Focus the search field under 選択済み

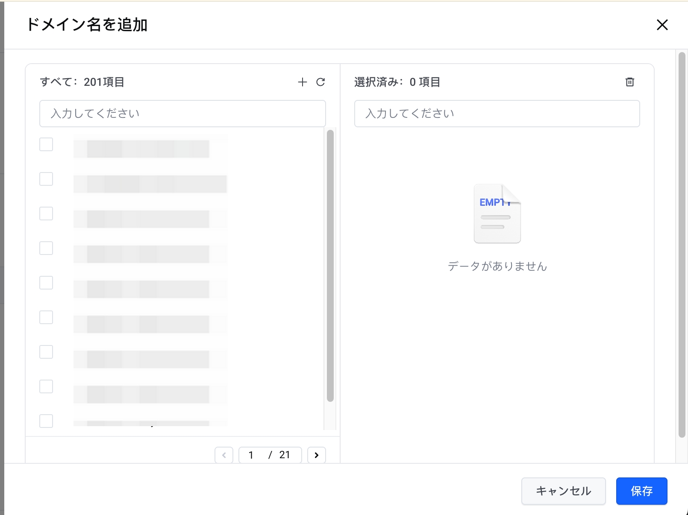[x=497, y=114]
